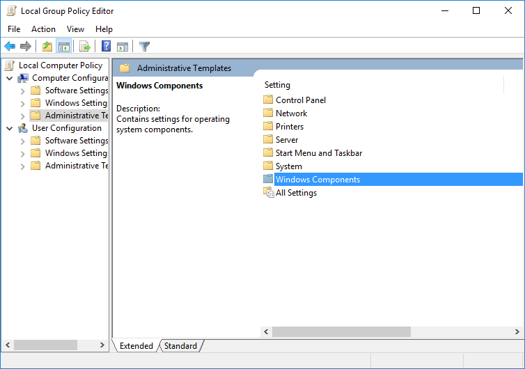Expand Administrative Templates under Computer Configuration
The width and height of the screenshot is (525, 369).
22,116
